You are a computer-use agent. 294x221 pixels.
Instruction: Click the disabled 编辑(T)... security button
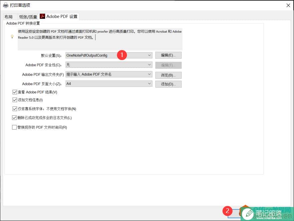click(x=168, y=65)
